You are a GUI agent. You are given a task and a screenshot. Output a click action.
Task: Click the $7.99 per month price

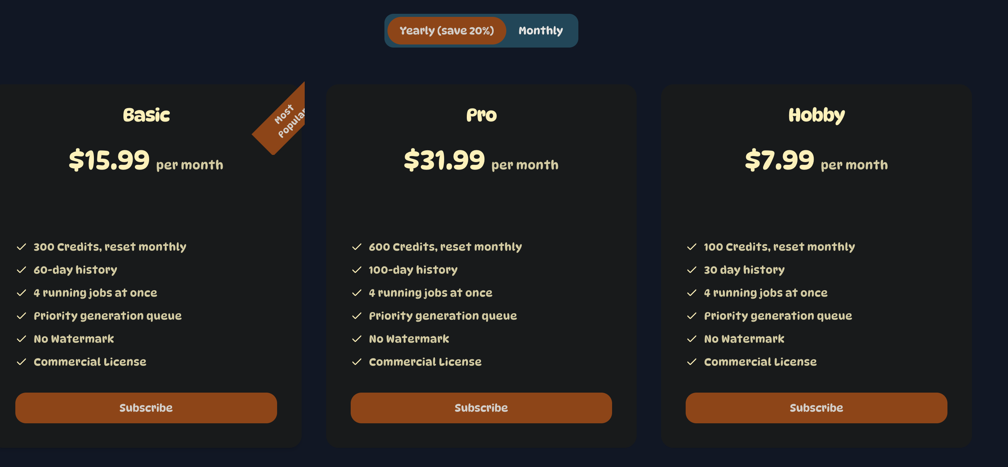816,161
